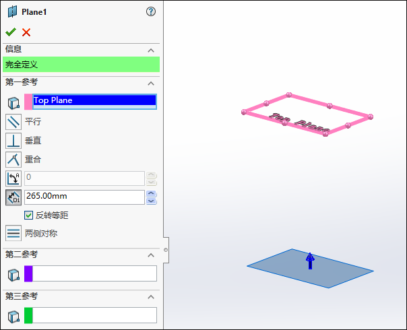
Task: Choose the 重合 coincident constraint icon
Action: 13,160
